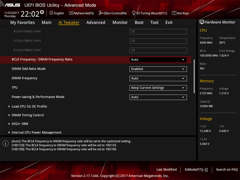Screen dimensions: 240x180
Task: Click the EZ Tuning Wizard lightbulb icon
Action: click(x=134, y=13)
